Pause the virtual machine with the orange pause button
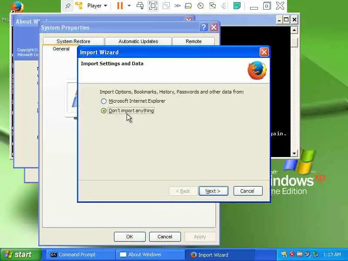The width and height of the screenshot is (348, 261). click(120, 6)
